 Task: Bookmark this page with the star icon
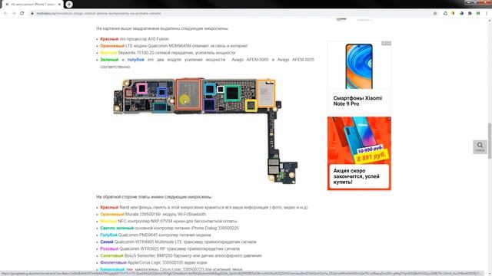click(435, 14)
